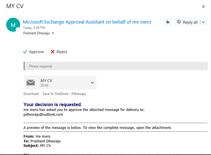Open the Reply all dropdown arrow
Viewport: 211px width, 155px height.
(203, 22)
